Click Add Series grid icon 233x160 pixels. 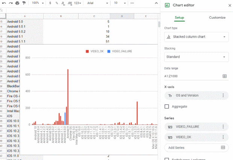tap(223, 147)
